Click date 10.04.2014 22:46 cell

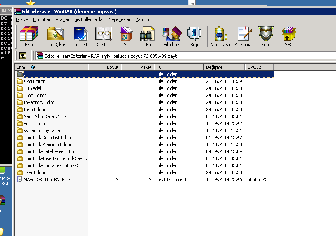[x=224, y=179]
